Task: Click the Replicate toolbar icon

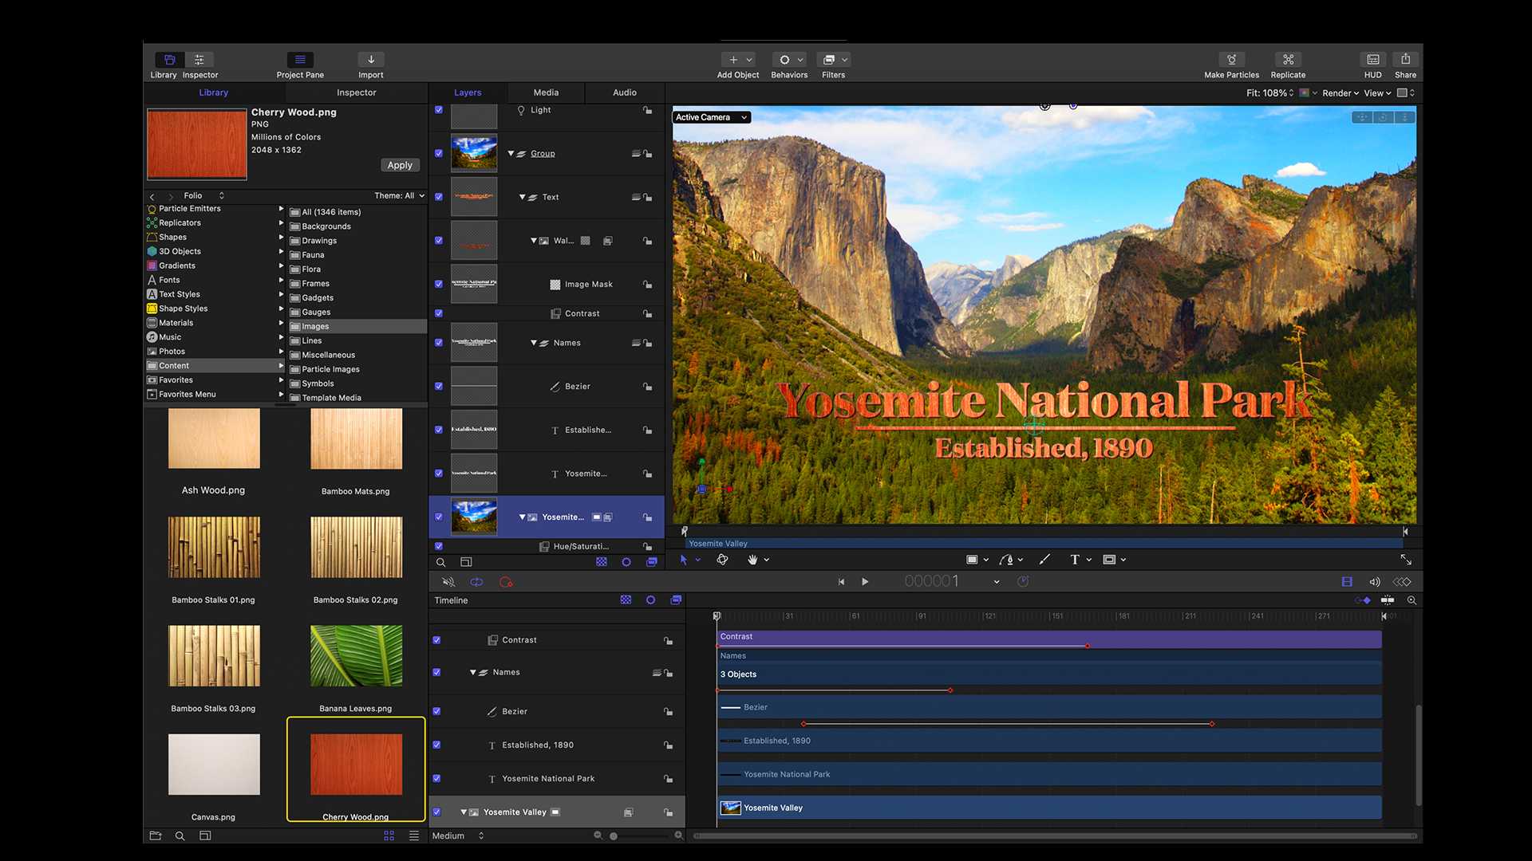Action: pyautogui.click(x=1288, y=60)
